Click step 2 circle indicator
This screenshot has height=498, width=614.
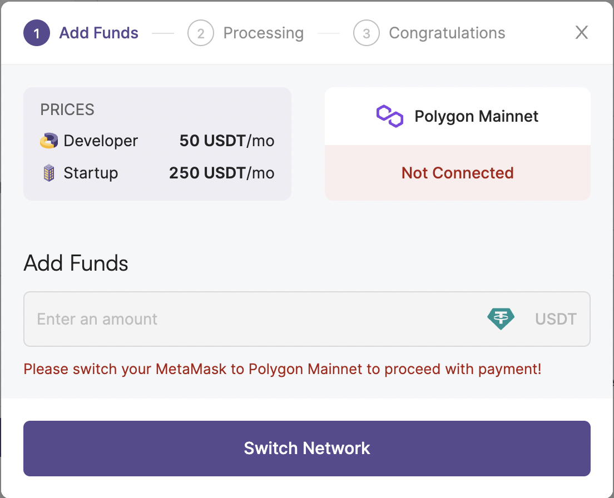pos(200,33)
